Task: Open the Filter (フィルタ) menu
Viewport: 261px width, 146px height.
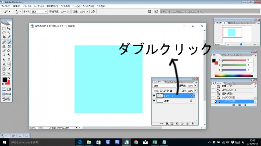Action: point(65,6)
